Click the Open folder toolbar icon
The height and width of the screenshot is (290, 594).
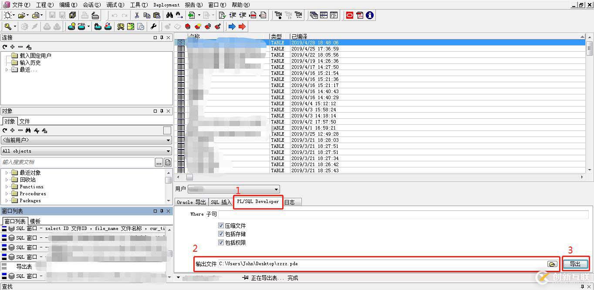(21, 15)
